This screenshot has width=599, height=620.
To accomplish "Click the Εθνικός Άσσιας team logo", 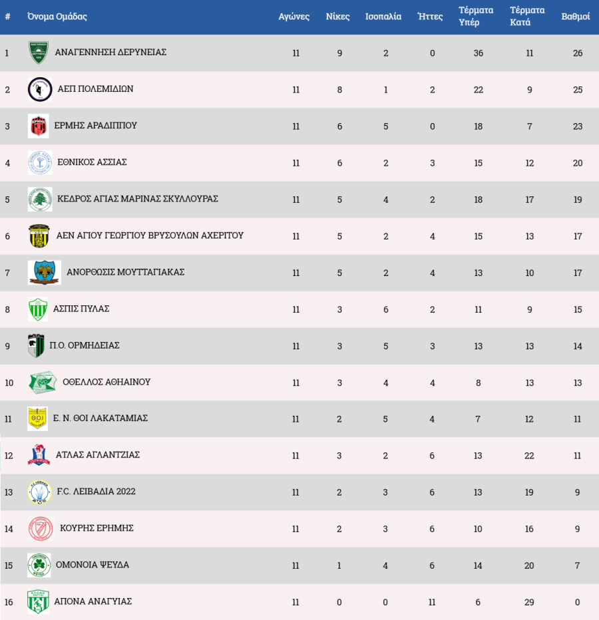I will pyautogui.click(x=39, y=162).
